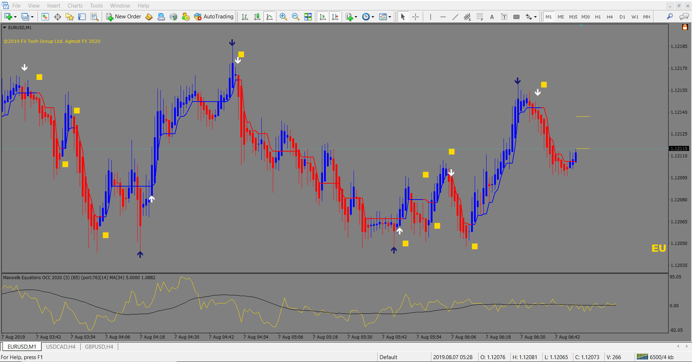Tile windows with the grid icon
Screen dimensions: 692x362
pyautogui.click(x=308, y=17)
